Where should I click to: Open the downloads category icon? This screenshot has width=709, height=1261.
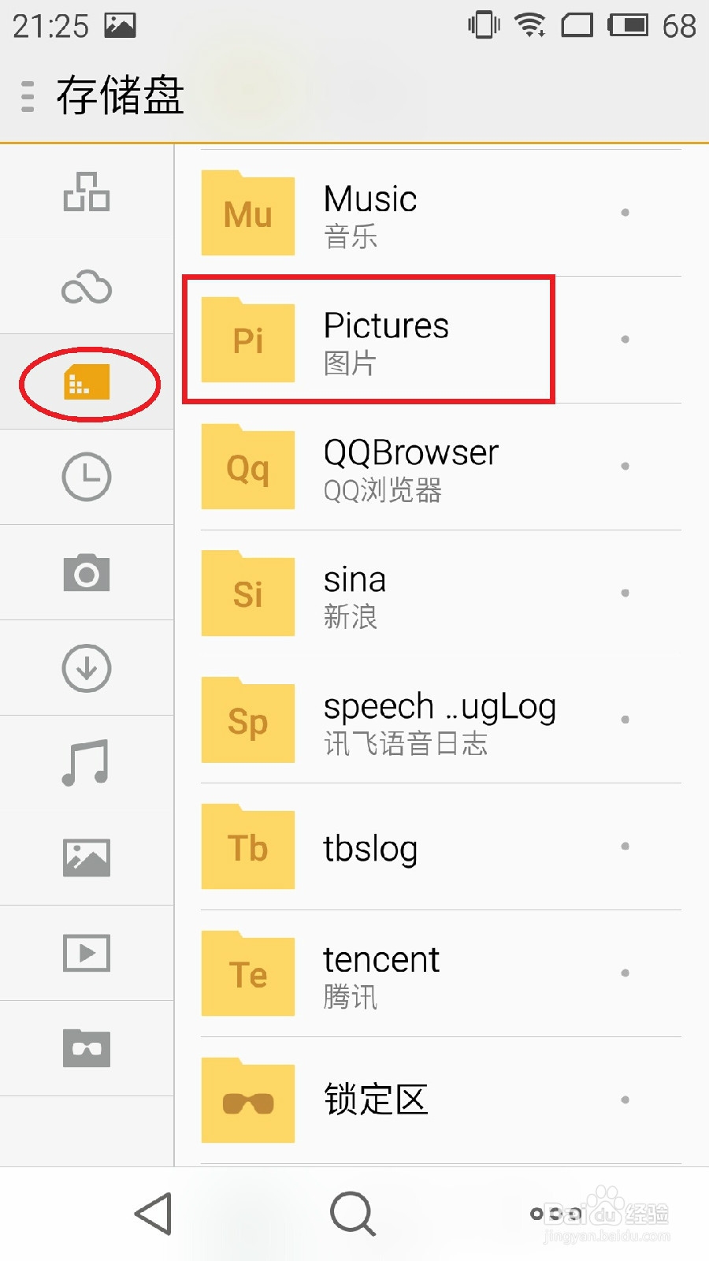click(87, 668)
